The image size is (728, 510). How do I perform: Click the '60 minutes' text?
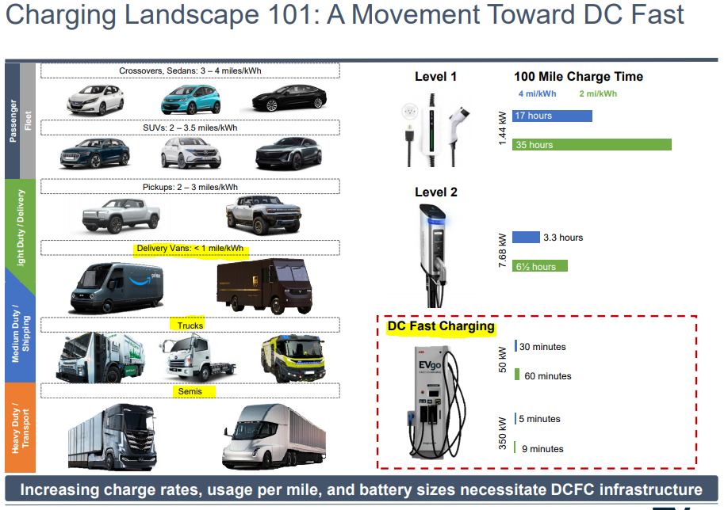click(548, 376)
